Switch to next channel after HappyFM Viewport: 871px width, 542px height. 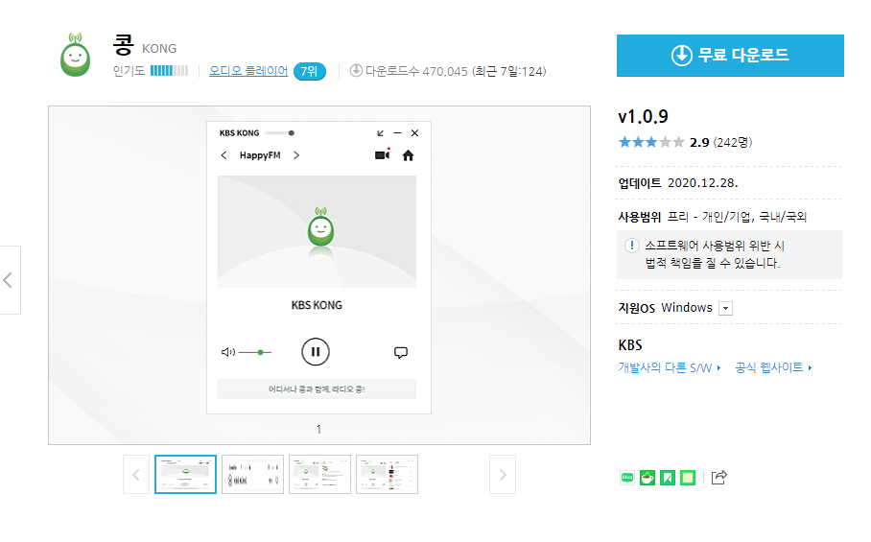[x=296, y=155]
